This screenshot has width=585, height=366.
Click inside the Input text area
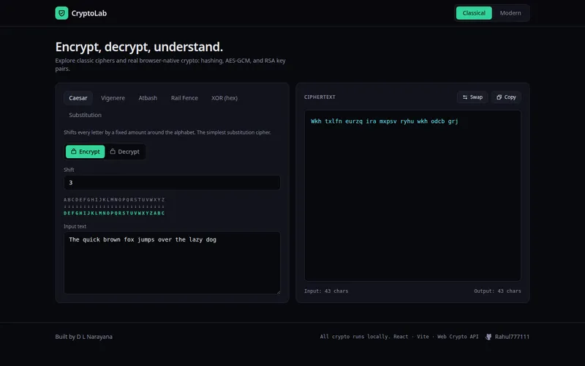click(172, 263)
